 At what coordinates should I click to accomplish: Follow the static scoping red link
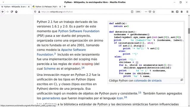pos(83,64)
